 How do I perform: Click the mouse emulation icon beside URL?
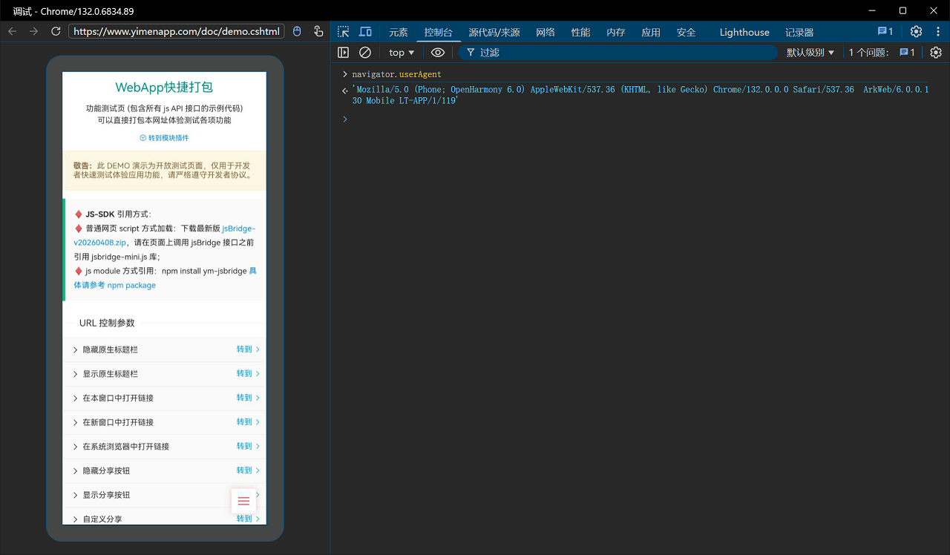tap(297, 31)
